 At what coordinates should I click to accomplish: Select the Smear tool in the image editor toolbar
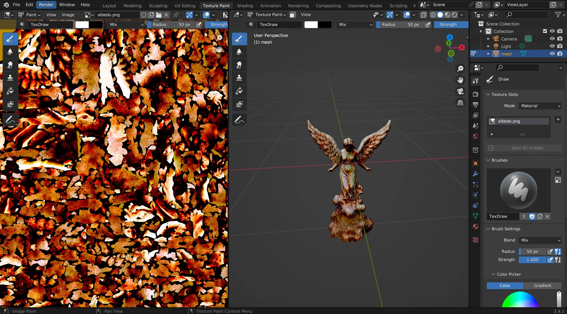pyautogui.click(x=10, y=65)
